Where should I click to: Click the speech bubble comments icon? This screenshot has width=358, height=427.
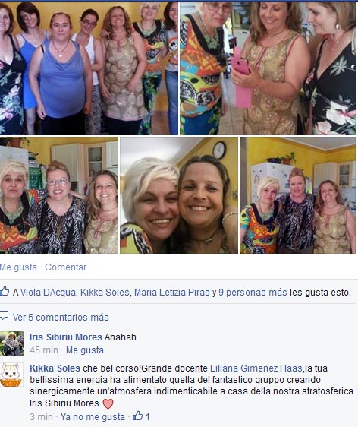click(x=4, y=315)
